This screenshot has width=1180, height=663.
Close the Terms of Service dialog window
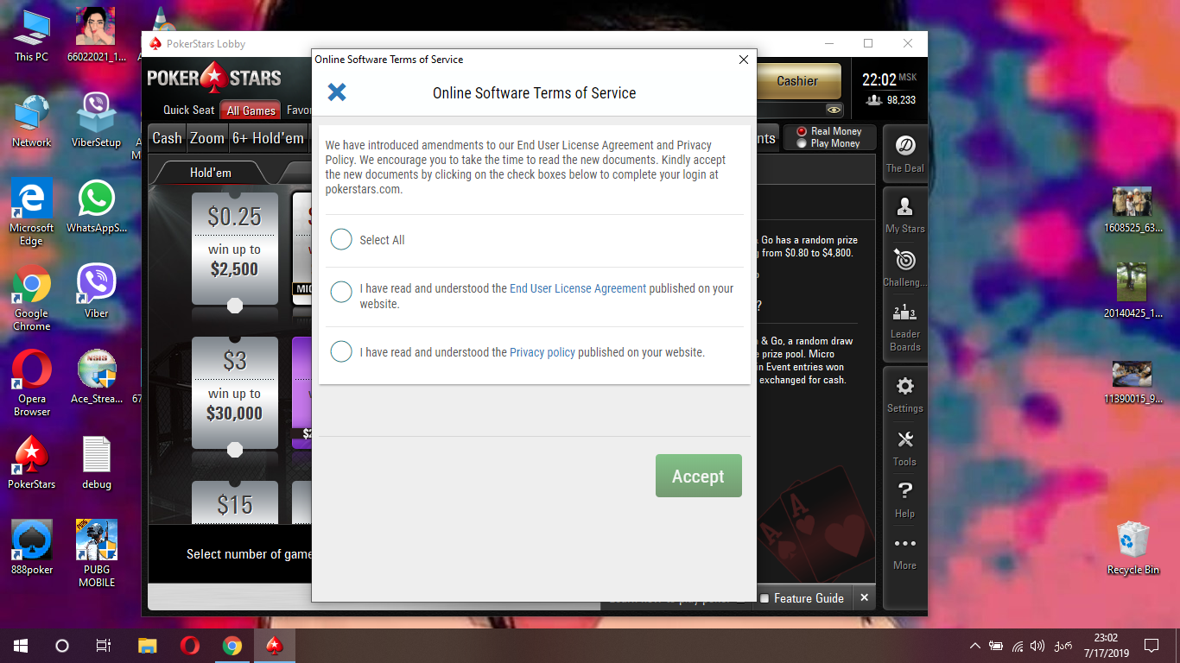coord(744,60)
